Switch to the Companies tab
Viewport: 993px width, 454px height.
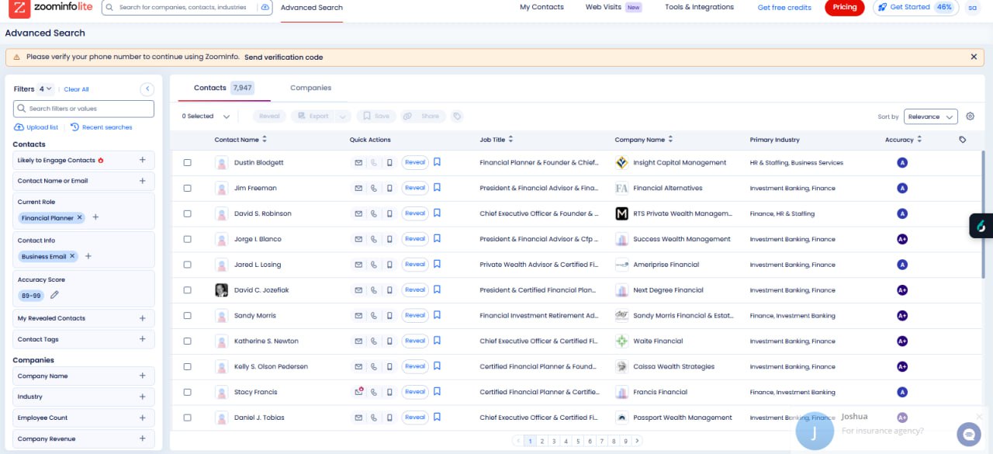310,88
